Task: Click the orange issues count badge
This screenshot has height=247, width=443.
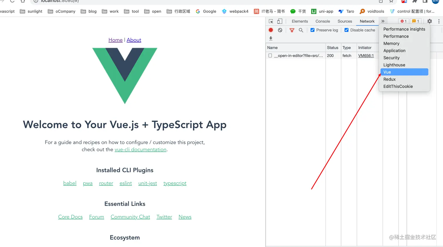Action: 416,21
